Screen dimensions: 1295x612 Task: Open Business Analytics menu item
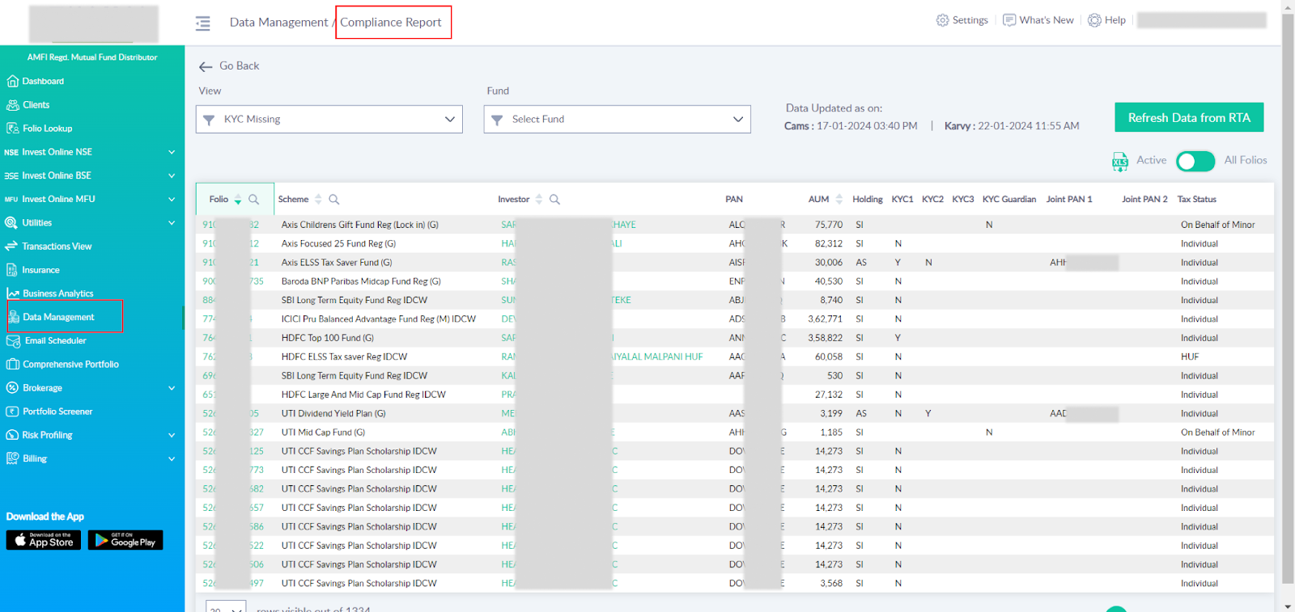pyautogui.click(x=58, y=293)
